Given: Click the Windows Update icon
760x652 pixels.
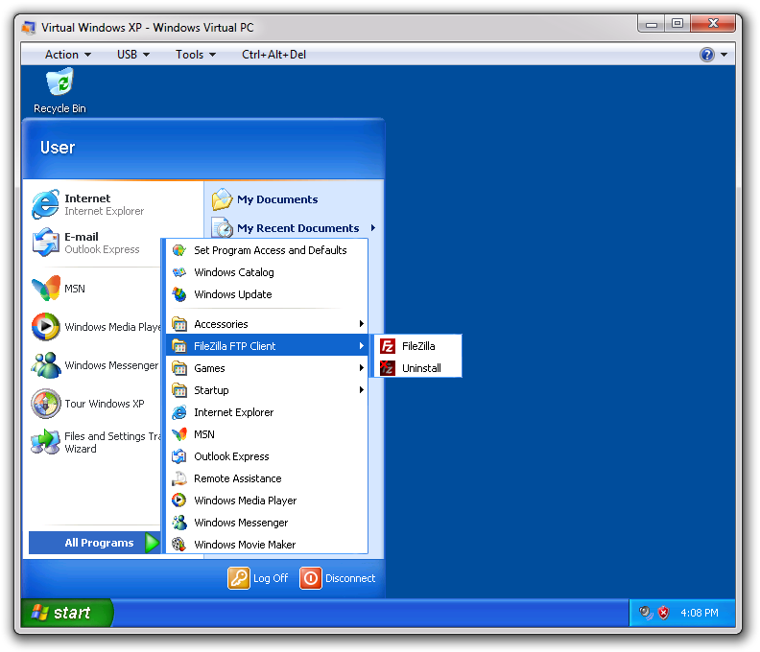Looking at the screenshot, I should tap(179, 294).
